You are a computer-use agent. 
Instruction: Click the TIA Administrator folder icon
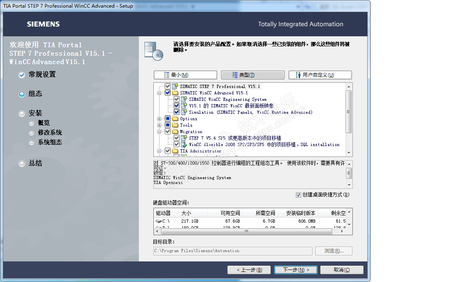point(175,151)
